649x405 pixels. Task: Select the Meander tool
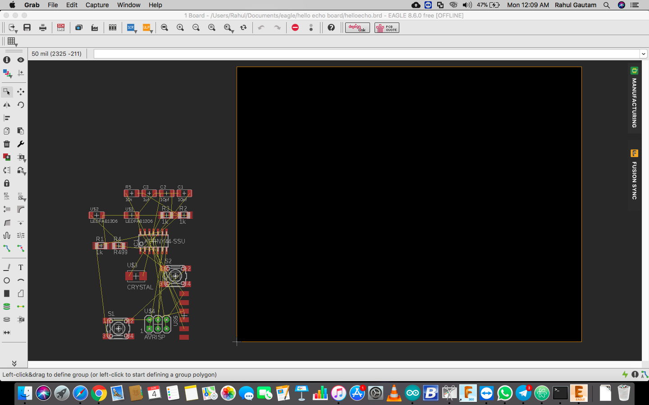7,235
